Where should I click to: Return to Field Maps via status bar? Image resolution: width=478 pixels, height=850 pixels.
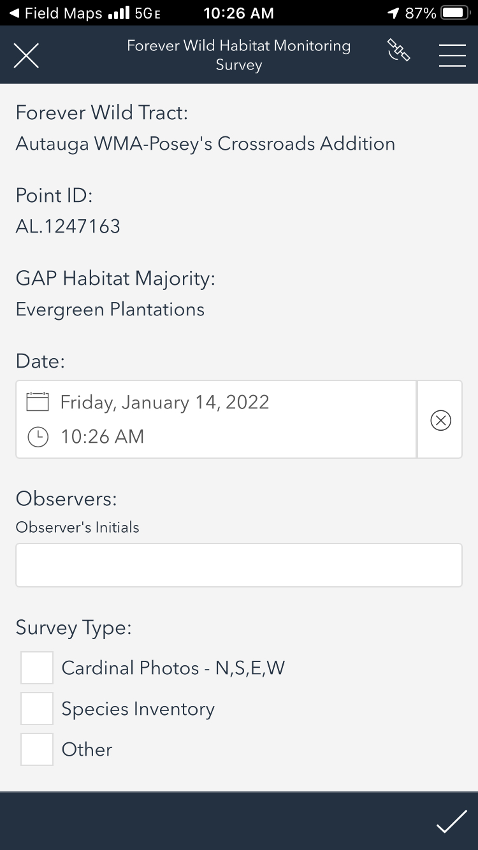pos(55,13)
